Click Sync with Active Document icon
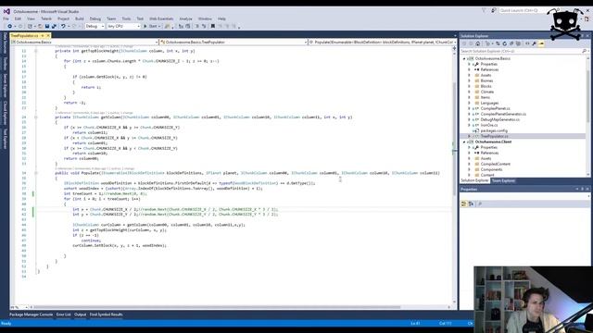This screenshot has width=593, height=333. tap(498, 43)
